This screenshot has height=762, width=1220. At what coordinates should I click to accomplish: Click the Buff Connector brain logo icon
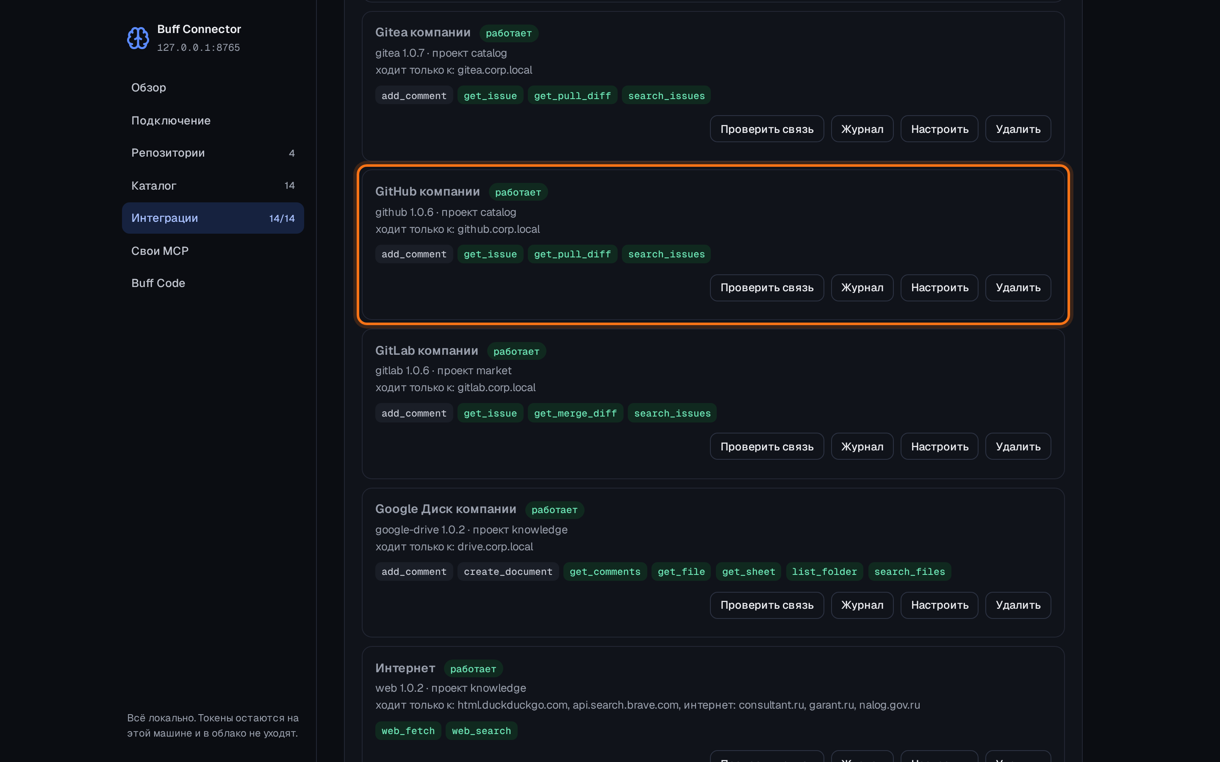pyautogui.click(x=138, y=38)
